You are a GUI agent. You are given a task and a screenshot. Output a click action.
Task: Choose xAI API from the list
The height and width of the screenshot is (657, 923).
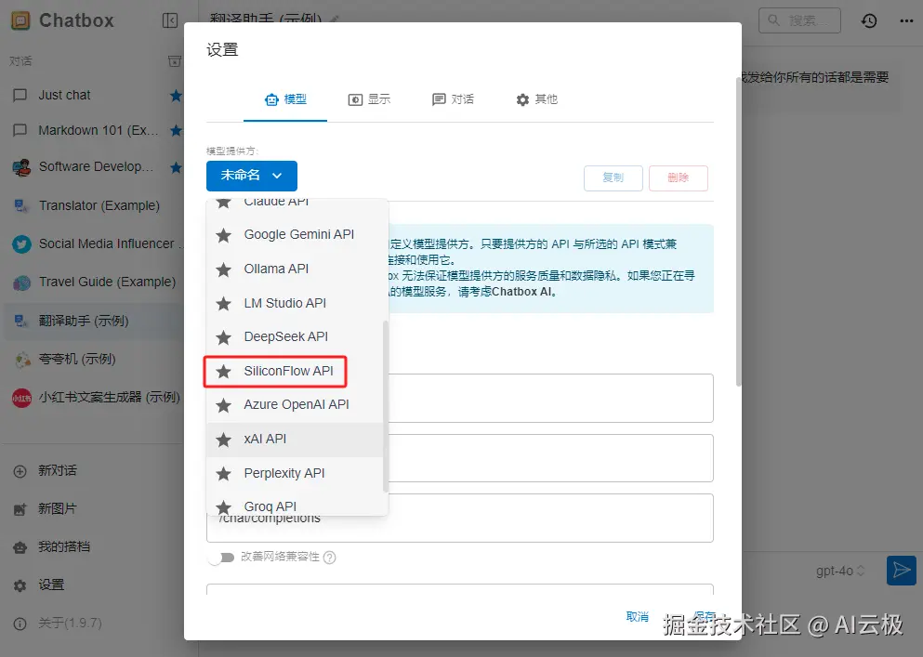[x=295, y=440]
